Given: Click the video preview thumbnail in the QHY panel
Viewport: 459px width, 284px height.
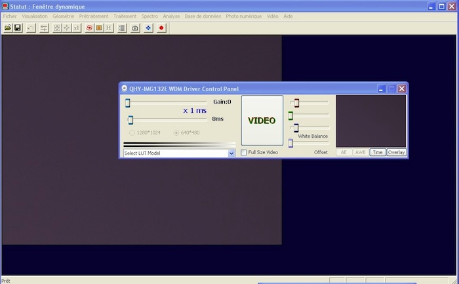Looking at the screenshot, I should tap(371, 121).
